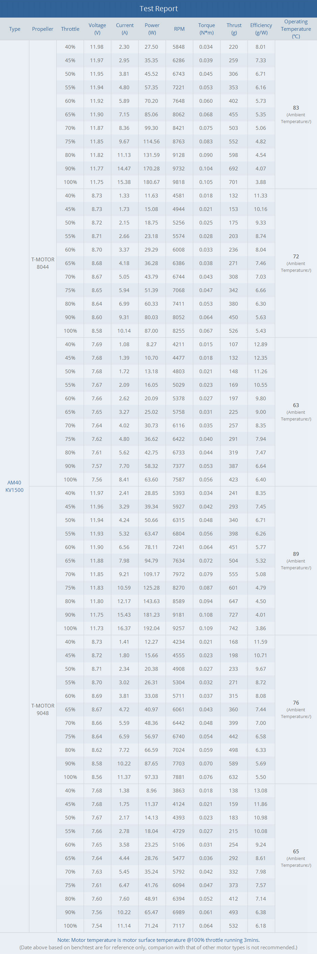Select the Type column header

tap(15, 29)
